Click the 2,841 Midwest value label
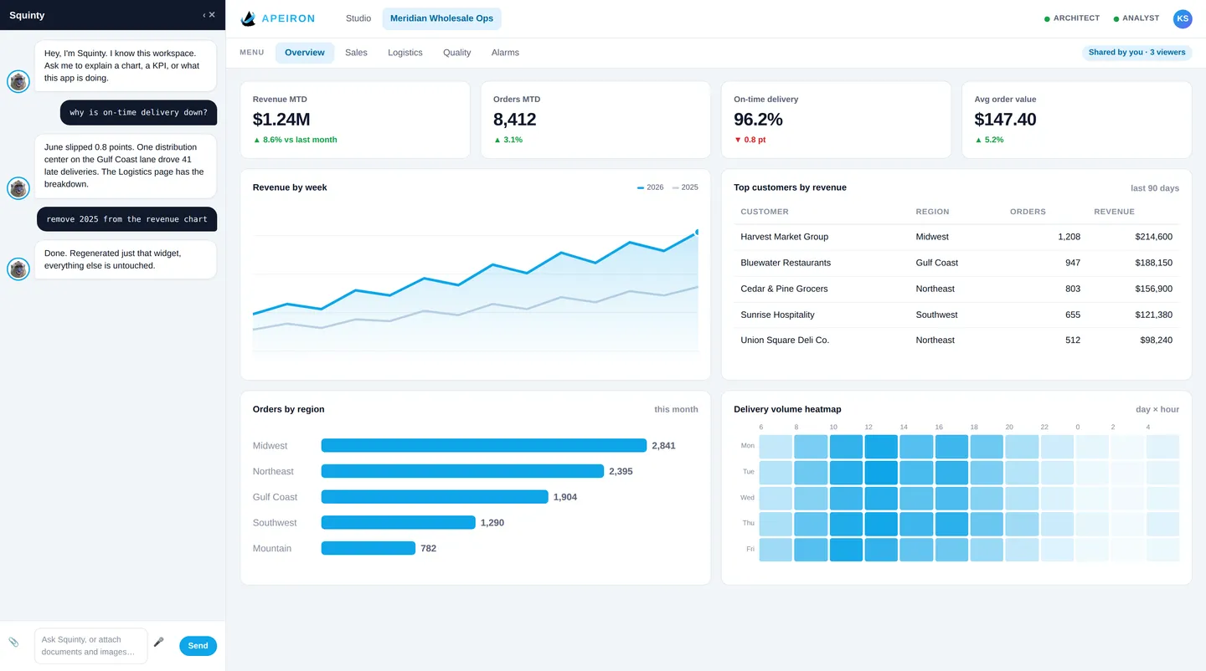The width and height of the screenshot is (1206, 671). click(663, 446)
